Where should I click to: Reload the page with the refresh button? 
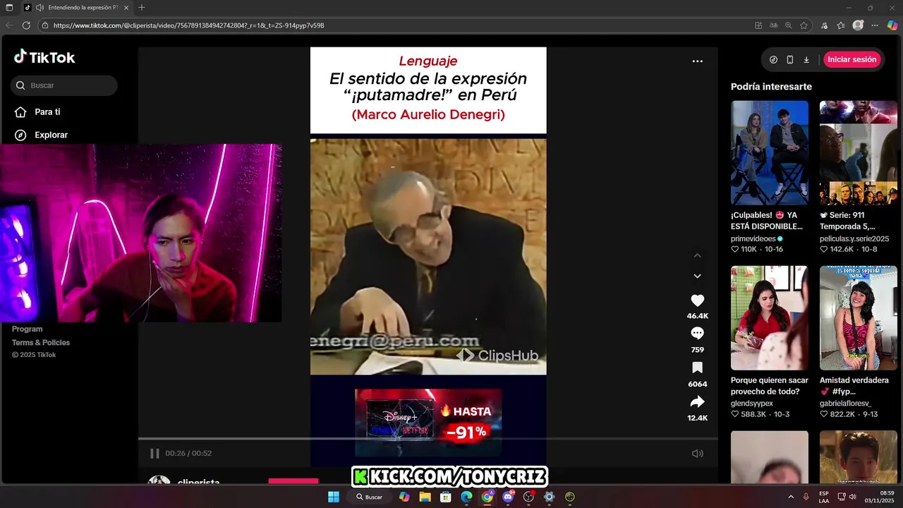pyautogui.click(x=26, y=25)
